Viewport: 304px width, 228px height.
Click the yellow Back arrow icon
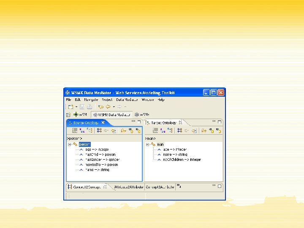pos(108,107)
